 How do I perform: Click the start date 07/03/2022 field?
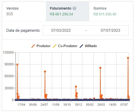coord(61,30)
